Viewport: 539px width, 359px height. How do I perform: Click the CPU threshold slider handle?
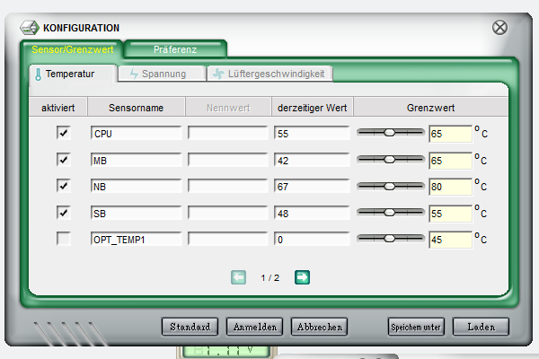tap(390, 133)
